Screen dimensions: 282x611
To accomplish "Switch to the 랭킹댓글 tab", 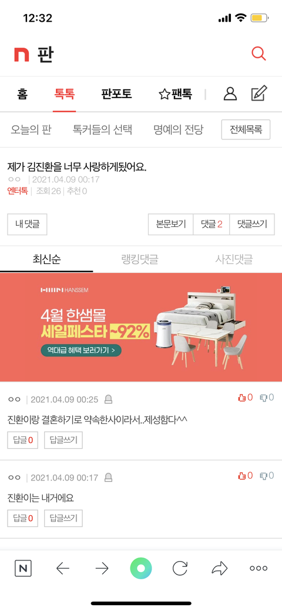I will (140, 259).
